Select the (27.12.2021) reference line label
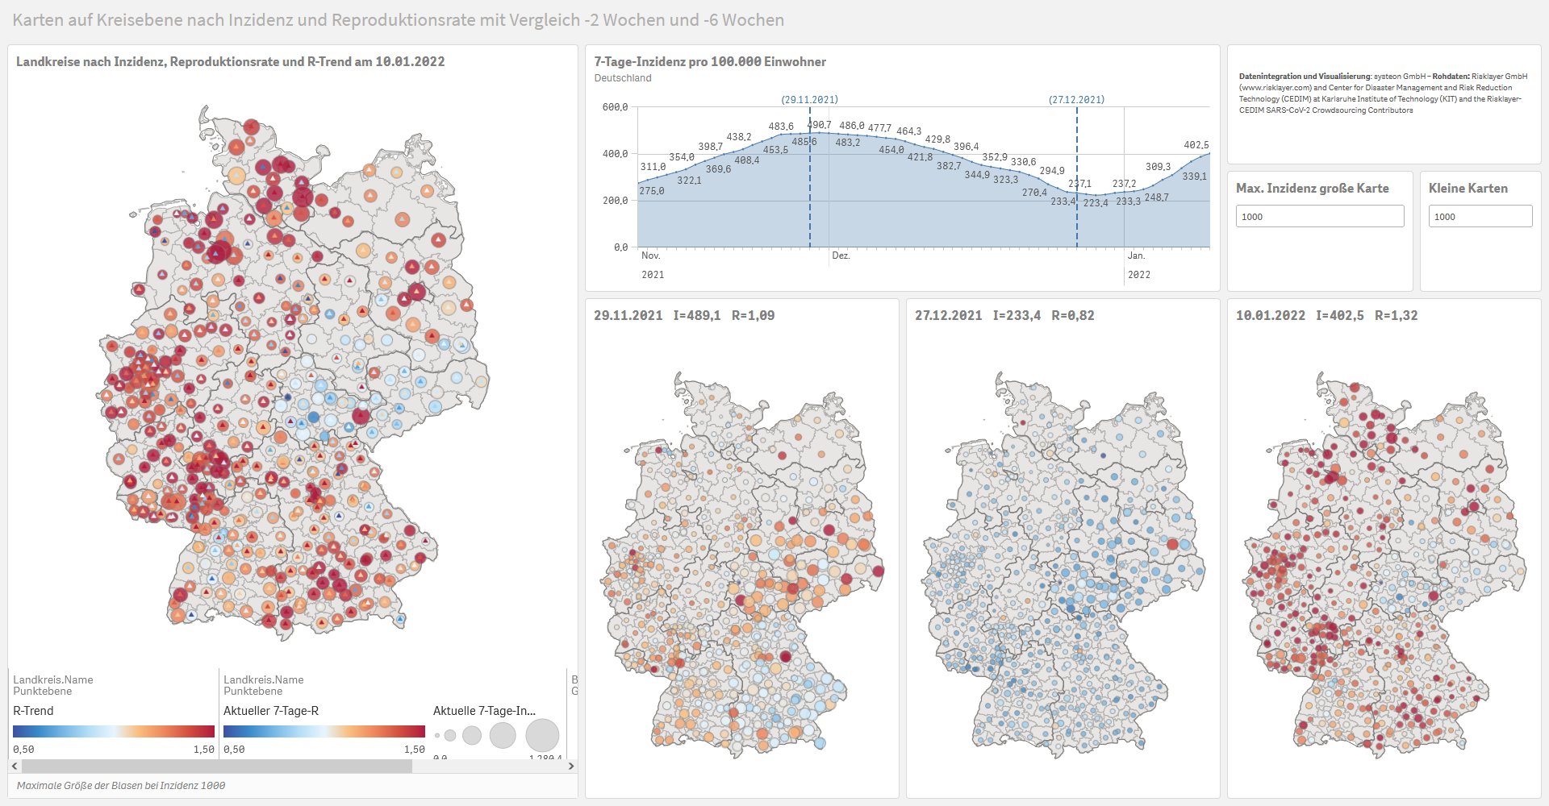This screenshot has height=806, width=1549. click(1077, 100)
